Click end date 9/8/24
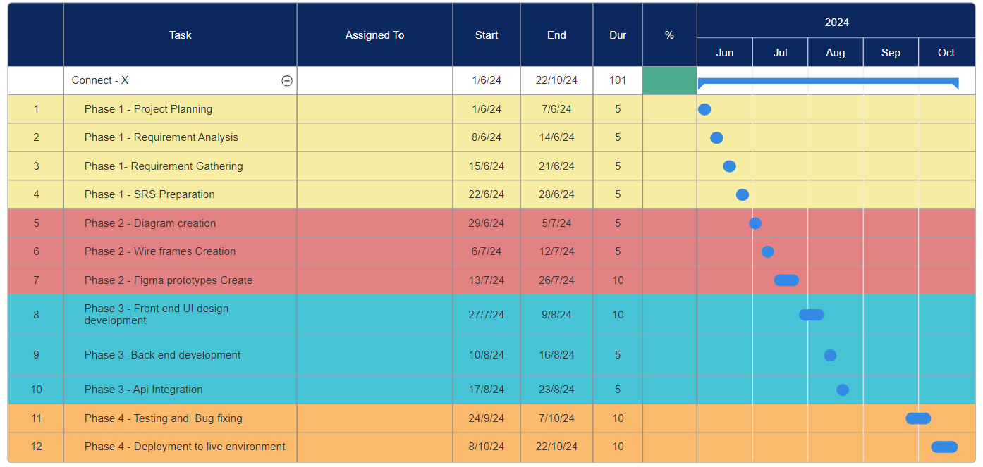 click(556, 315)
